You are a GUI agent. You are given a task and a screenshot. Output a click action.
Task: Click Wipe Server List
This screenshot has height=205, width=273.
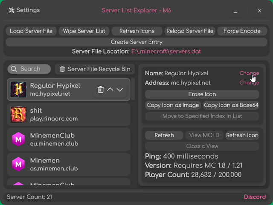click(84, 31)
